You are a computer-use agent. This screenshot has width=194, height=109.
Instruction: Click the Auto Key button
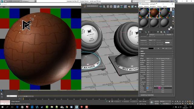pos(156,101)
